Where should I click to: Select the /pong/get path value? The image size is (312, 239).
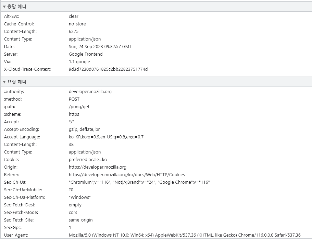(x=79, y=107)
